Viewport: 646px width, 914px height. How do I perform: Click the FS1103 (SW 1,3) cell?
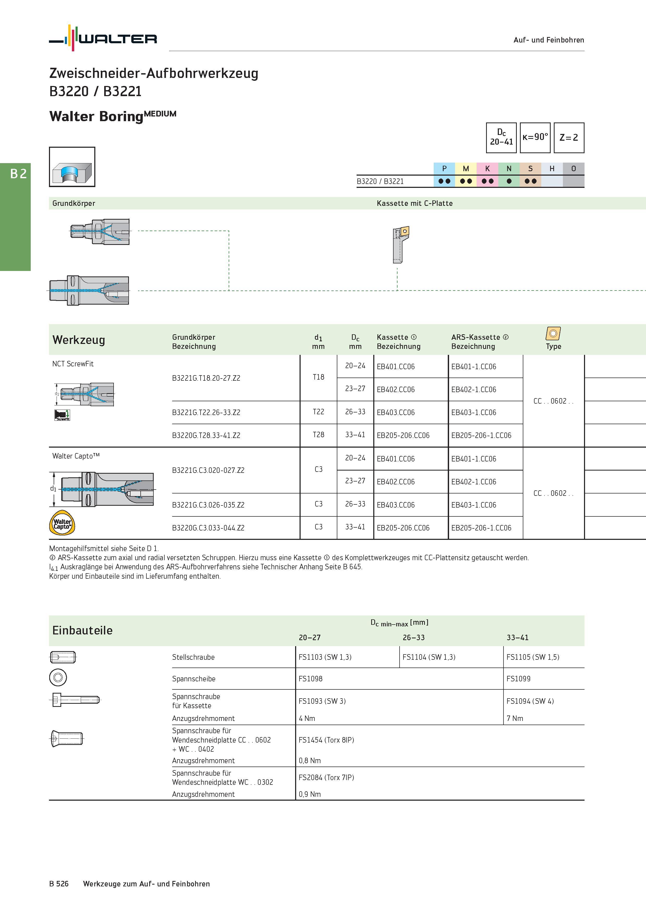[x=347, y=657]
